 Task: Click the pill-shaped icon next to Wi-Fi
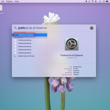[x=89, y=1]
